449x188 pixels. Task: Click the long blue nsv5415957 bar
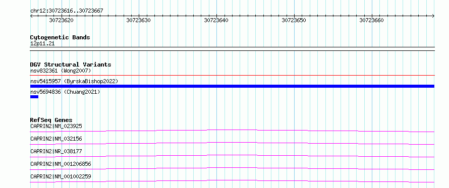click(232, 86)
